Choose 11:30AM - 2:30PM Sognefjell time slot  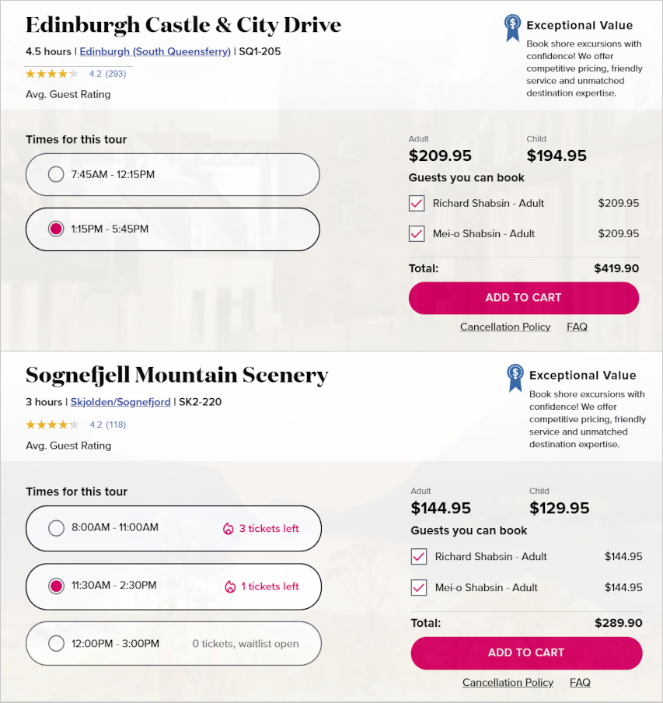click(x=57, y=586)
